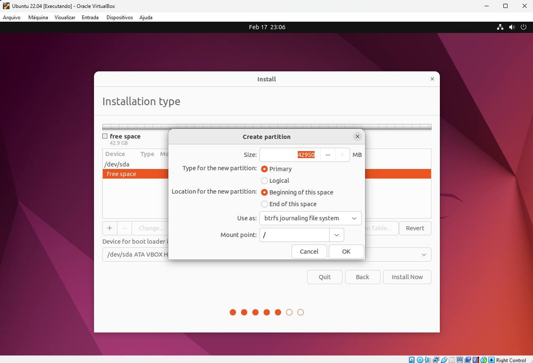533x363 pixels.
Task: Click the VirtualBox hard disk status icon
Action: [412, 360]
